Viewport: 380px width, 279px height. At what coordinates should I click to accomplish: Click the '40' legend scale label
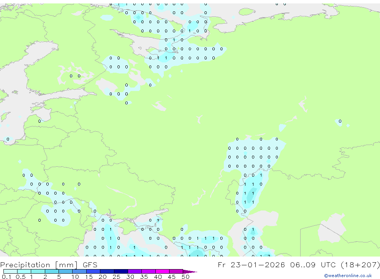point(158,277)
